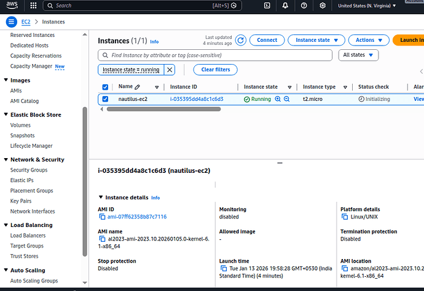The image size is (424, 291).
Task: Open the Actions dropdown
Action: (x=369, y=40)
